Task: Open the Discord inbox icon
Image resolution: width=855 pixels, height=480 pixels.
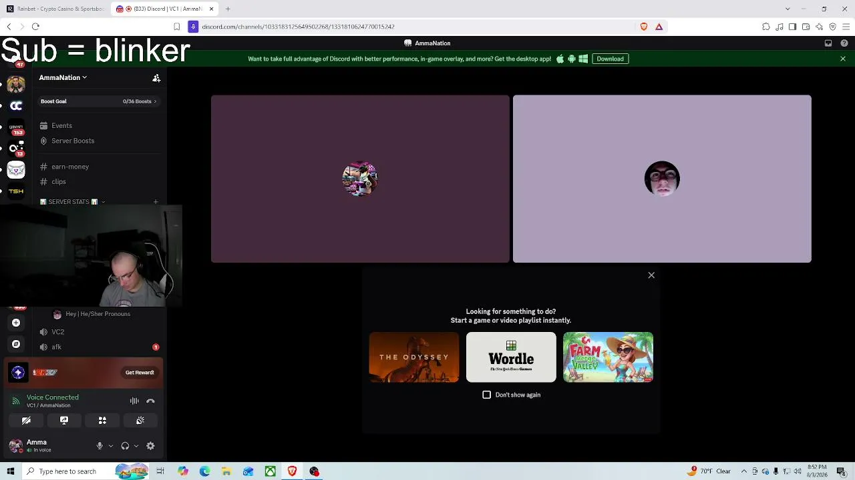Action: [x=828, y=43]
